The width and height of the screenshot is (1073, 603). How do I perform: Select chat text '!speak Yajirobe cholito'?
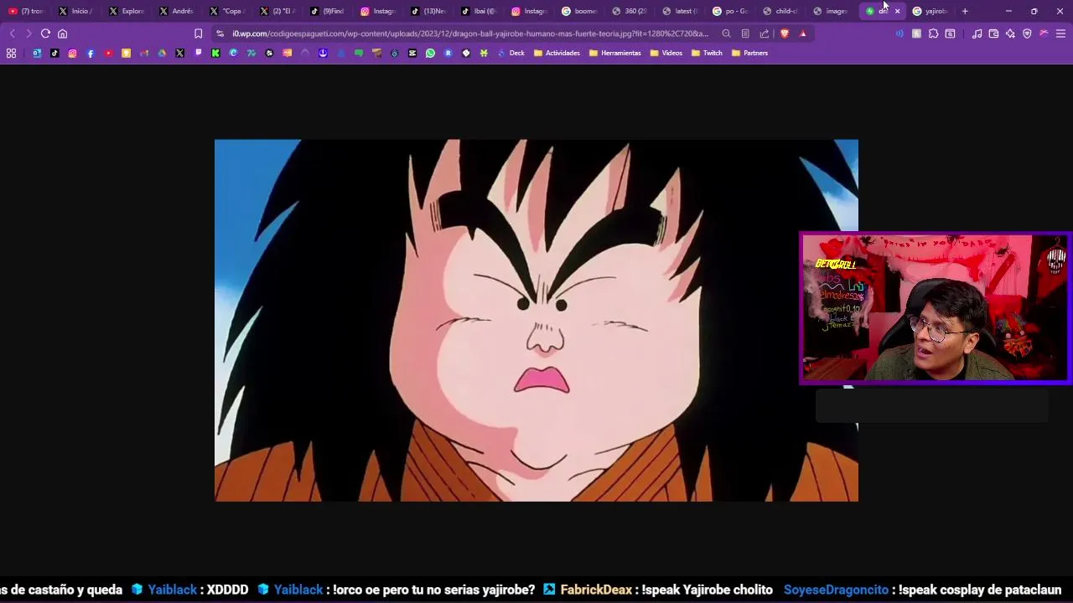point(708,590)
